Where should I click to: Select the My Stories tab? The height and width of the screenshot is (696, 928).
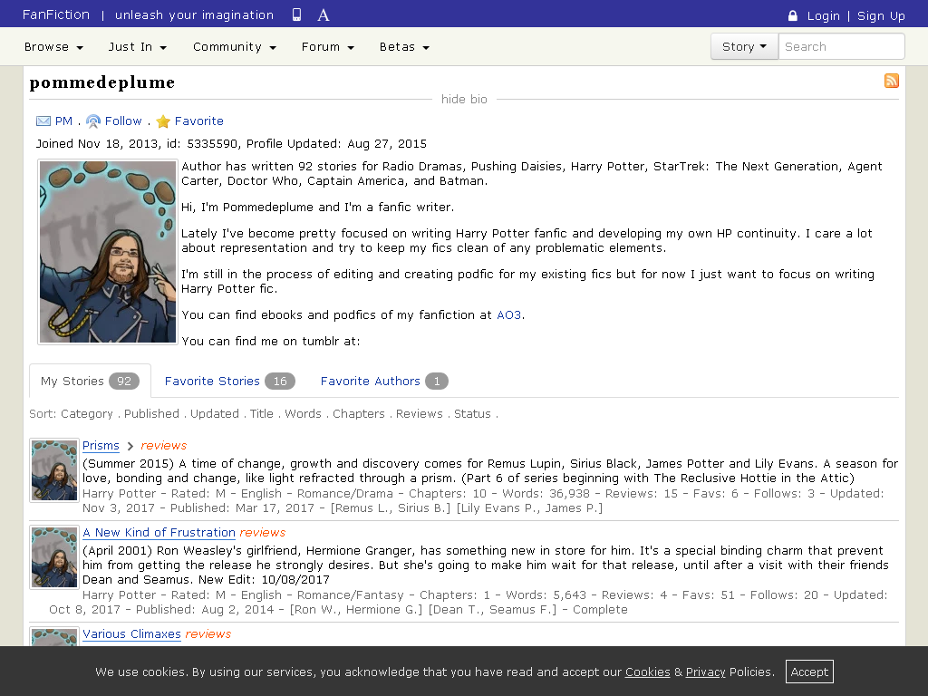(90, 382)
